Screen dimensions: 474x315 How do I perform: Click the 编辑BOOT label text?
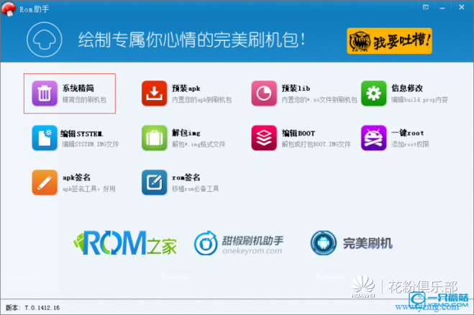(298, 133)
